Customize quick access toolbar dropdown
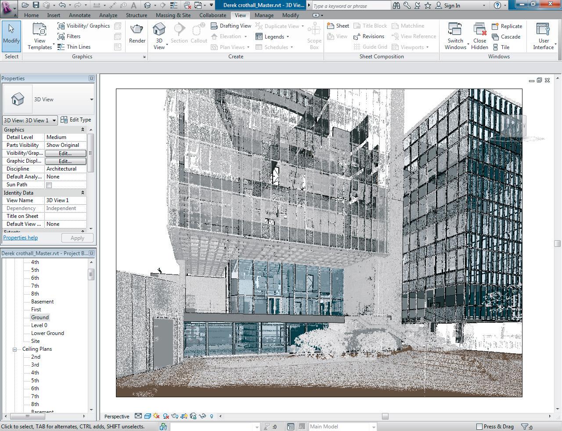The width and height of the screenshot is (562, 431). coord(211,5)
